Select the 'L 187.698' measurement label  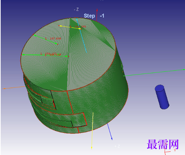(x=53, y=38)
